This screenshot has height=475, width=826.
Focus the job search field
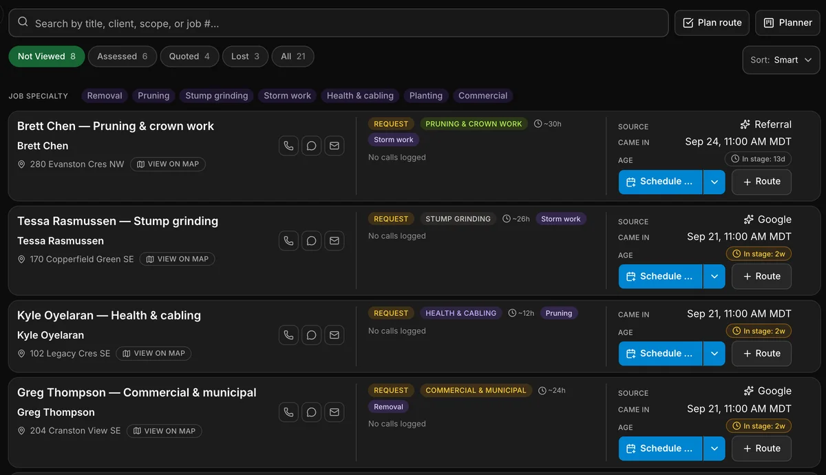point(339,23)
